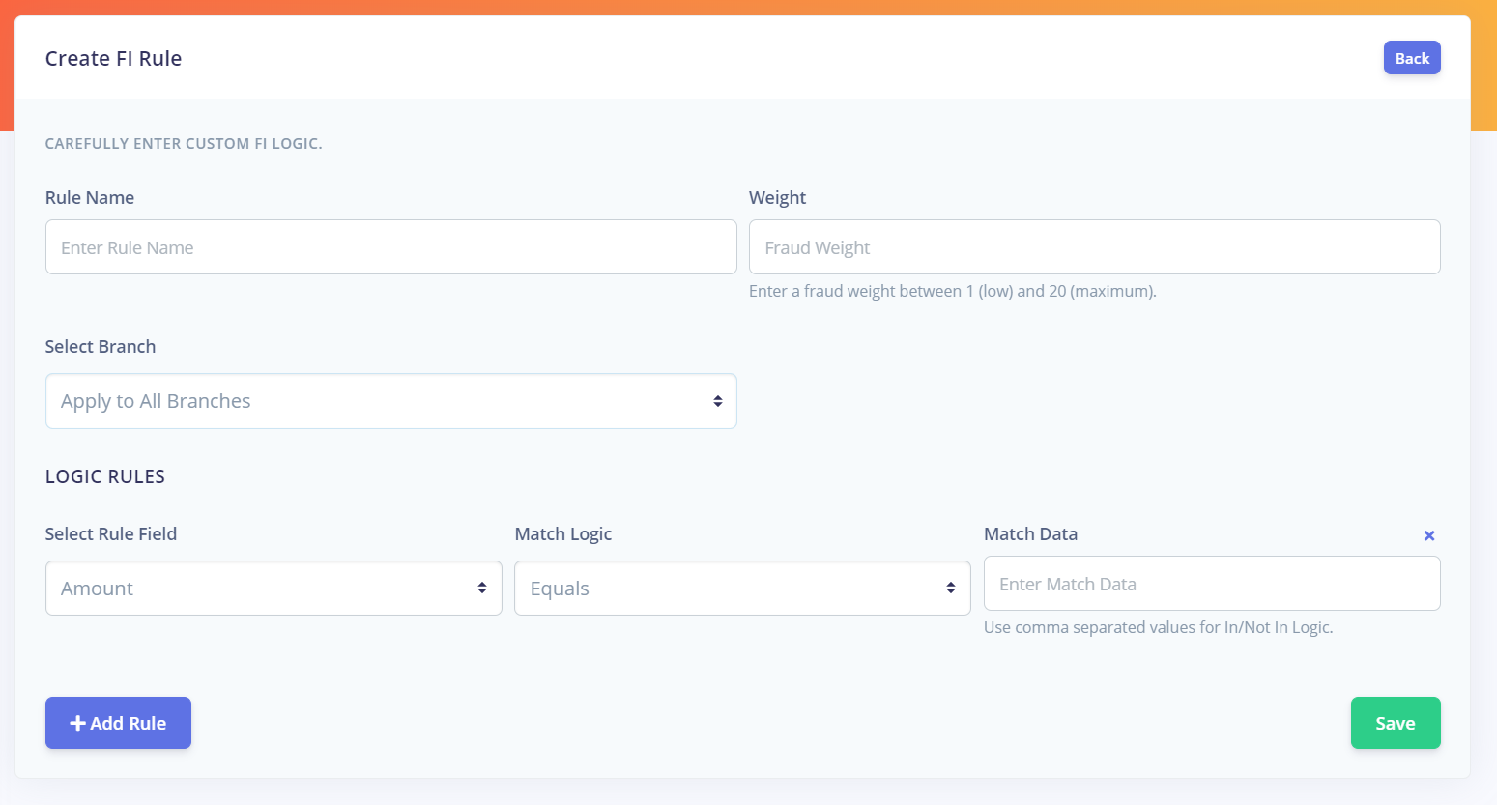Screen dimensions: 1497x805
Task: Click the Select Branch label
Action: [x=101, y=347]
